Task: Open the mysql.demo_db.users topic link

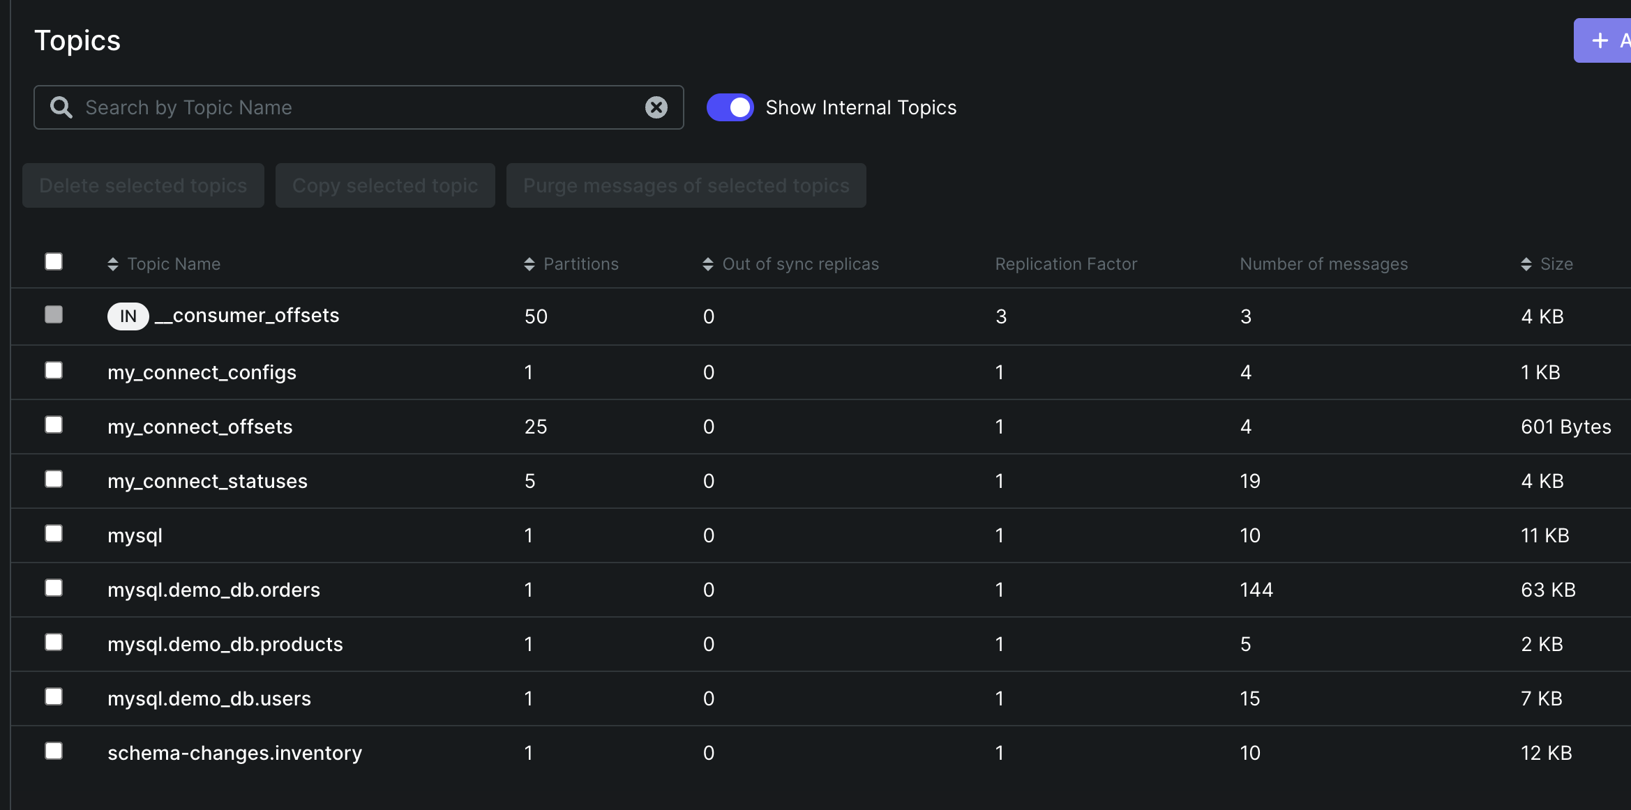Action: click(209, 698)
